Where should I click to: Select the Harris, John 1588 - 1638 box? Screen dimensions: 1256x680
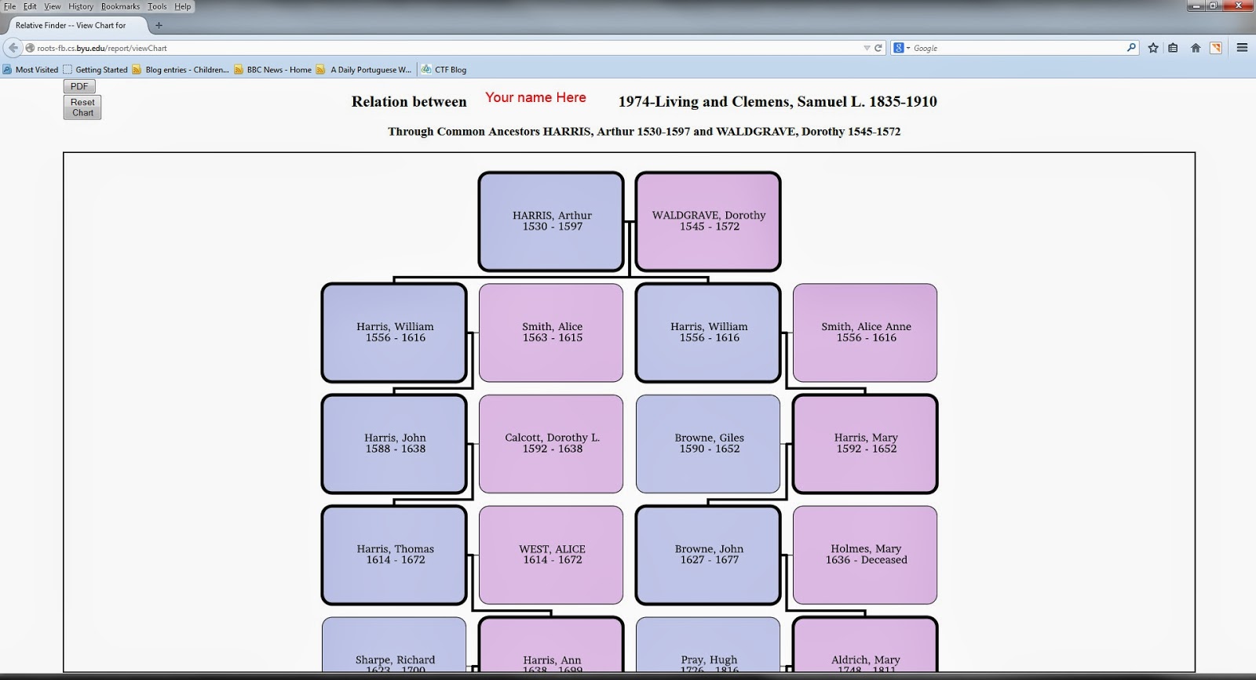[x=394, y=444]
